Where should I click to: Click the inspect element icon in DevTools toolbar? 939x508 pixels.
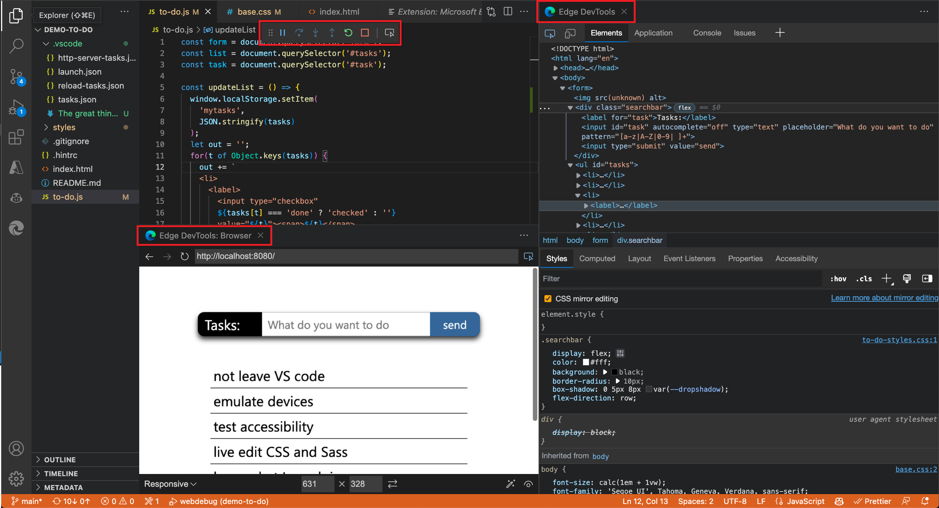click(x=550, y=33)
